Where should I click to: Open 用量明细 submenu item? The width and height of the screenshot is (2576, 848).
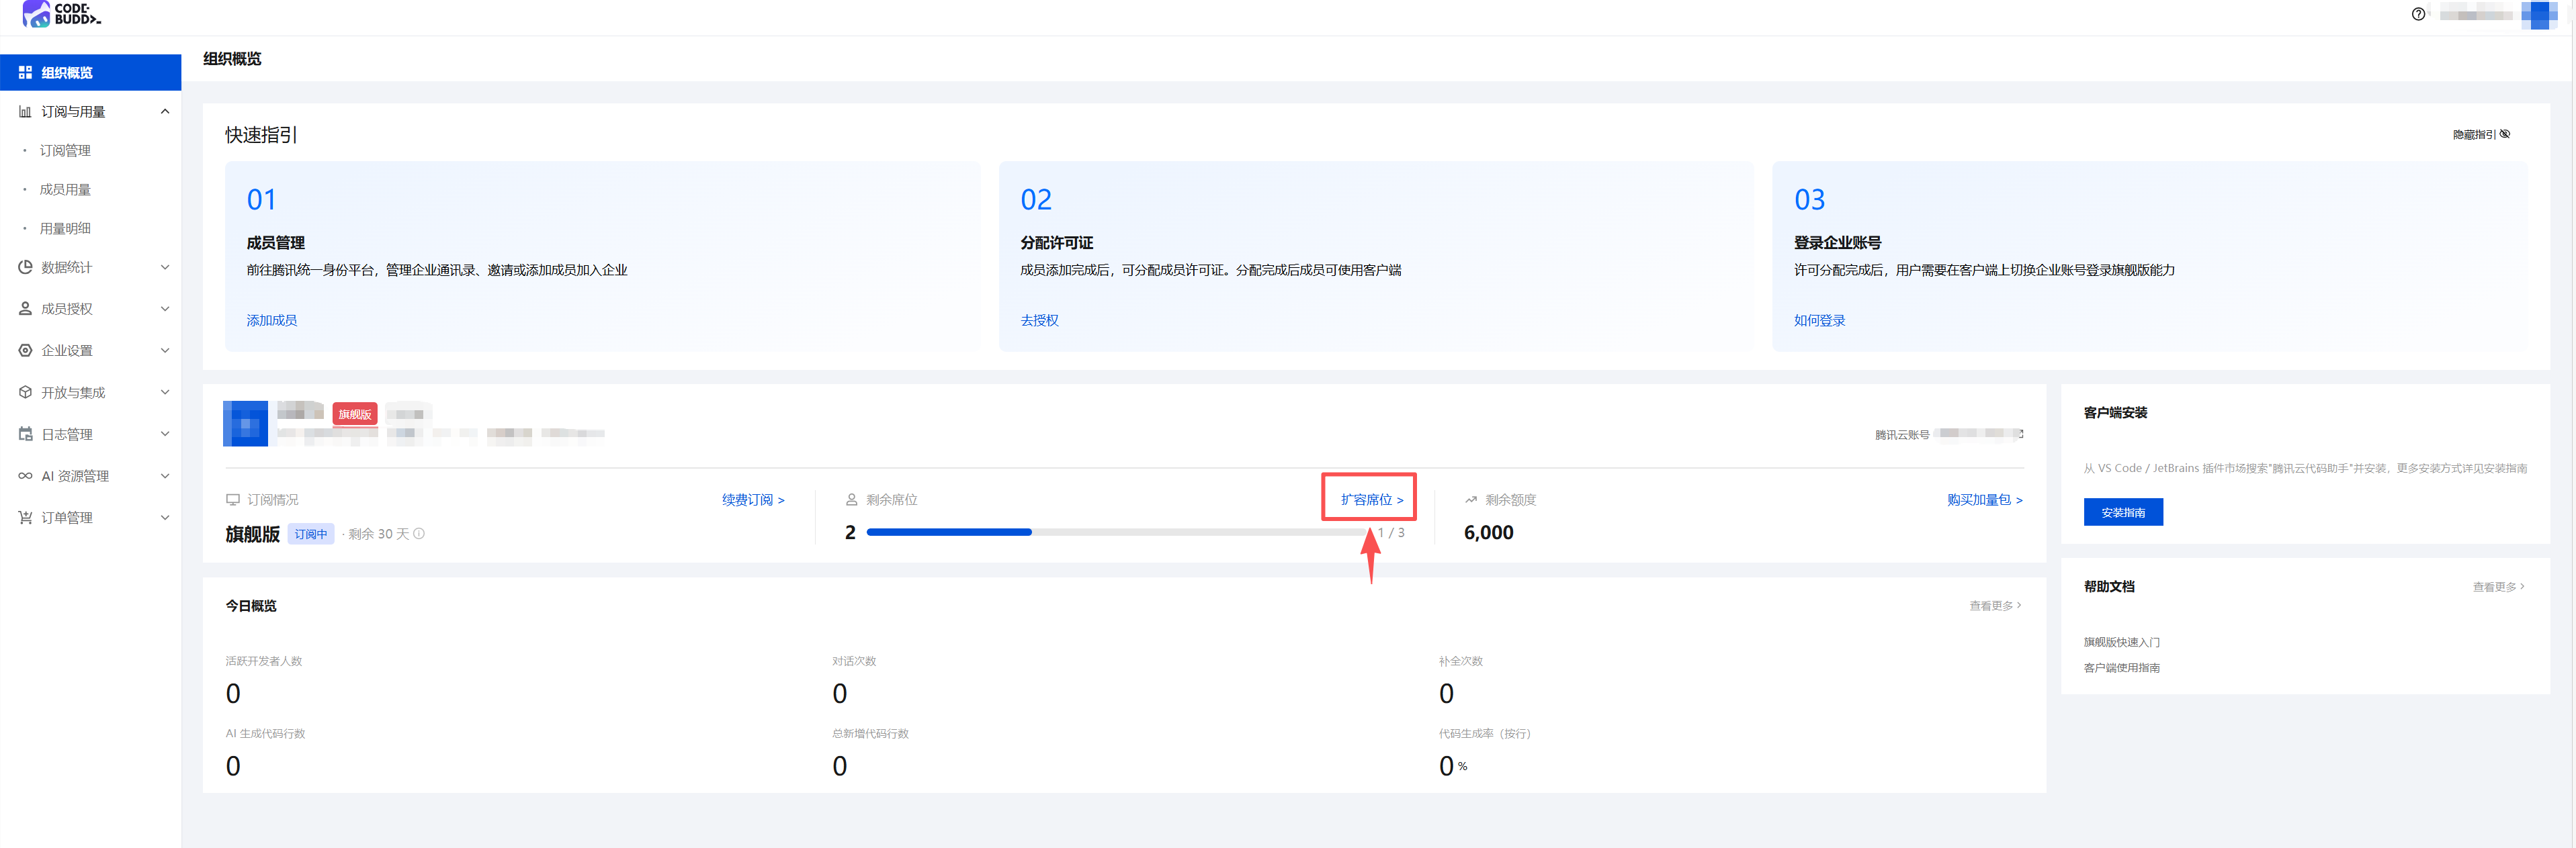tap(65, 229)
